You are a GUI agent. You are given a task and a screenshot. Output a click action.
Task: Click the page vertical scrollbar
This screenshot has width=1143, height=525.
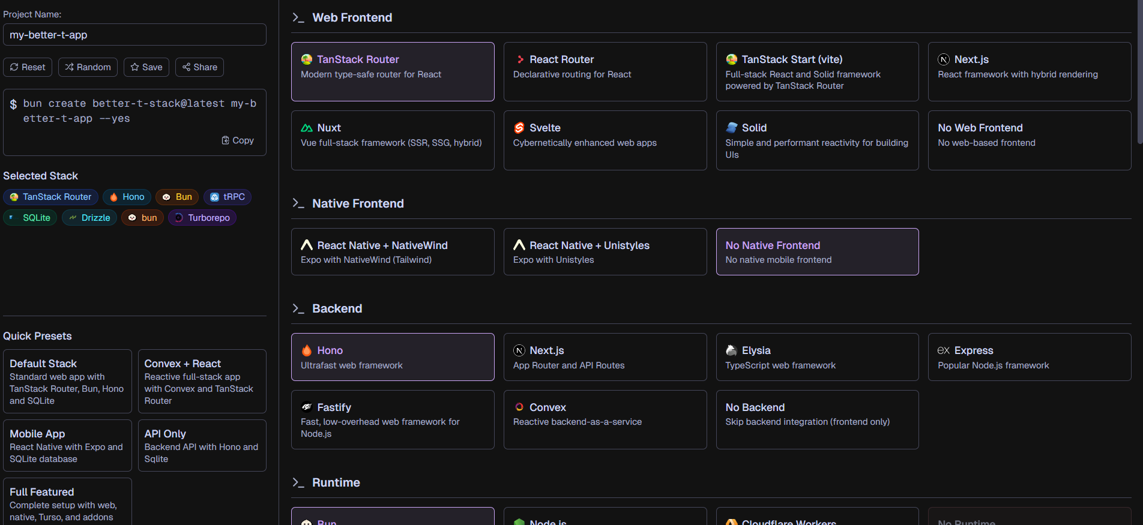click(x=1139, y=72)
